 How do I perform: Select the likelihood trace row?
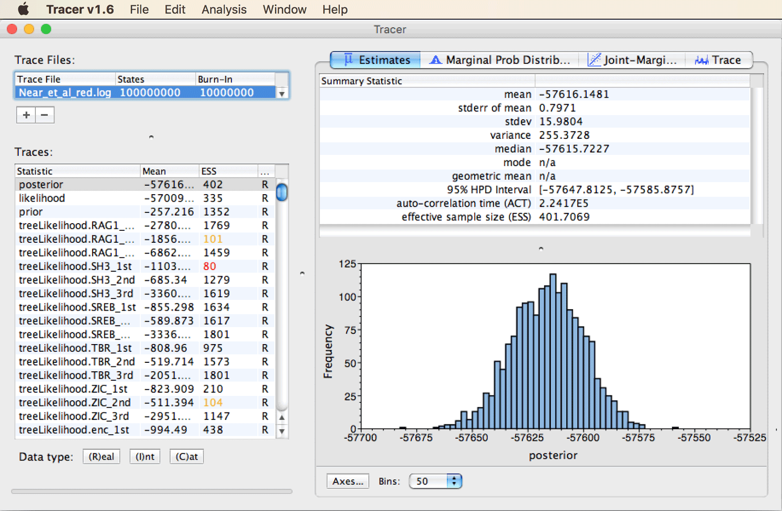point(145,198)
